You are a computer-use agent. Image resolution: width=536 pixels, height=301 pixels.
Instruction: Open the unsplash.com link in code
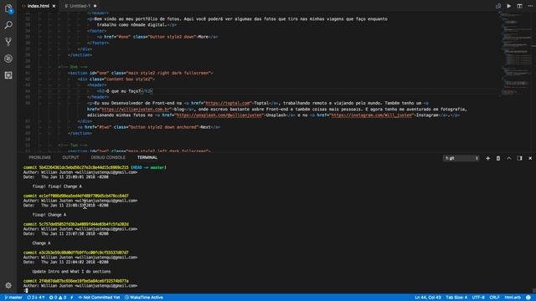[219, 115]
